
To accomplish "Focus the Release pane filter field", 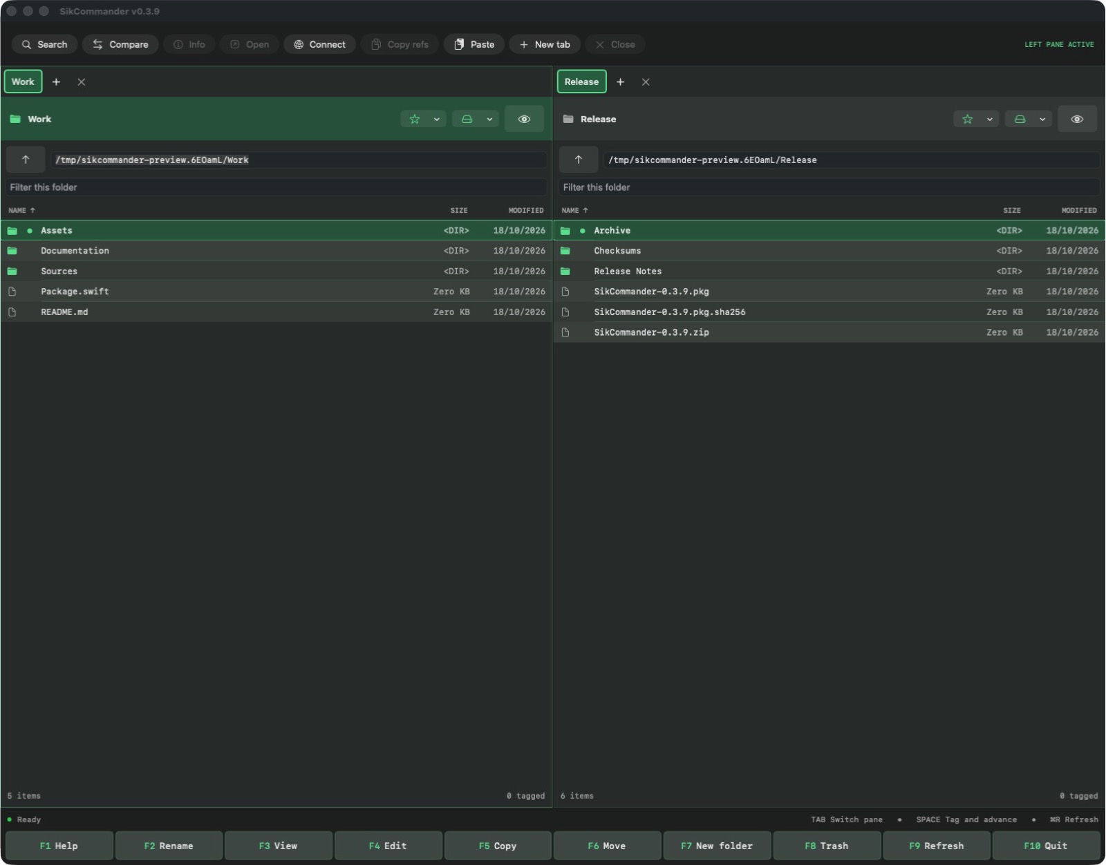I will pyautogui.click(x=829, y=187).
